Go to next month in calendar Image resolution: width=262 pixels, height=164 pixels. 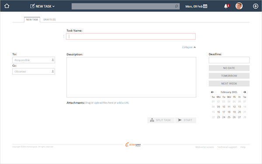245,92
